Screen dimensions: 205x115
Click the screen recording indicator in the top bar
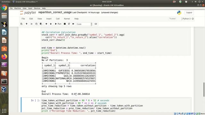pos(174,2)
